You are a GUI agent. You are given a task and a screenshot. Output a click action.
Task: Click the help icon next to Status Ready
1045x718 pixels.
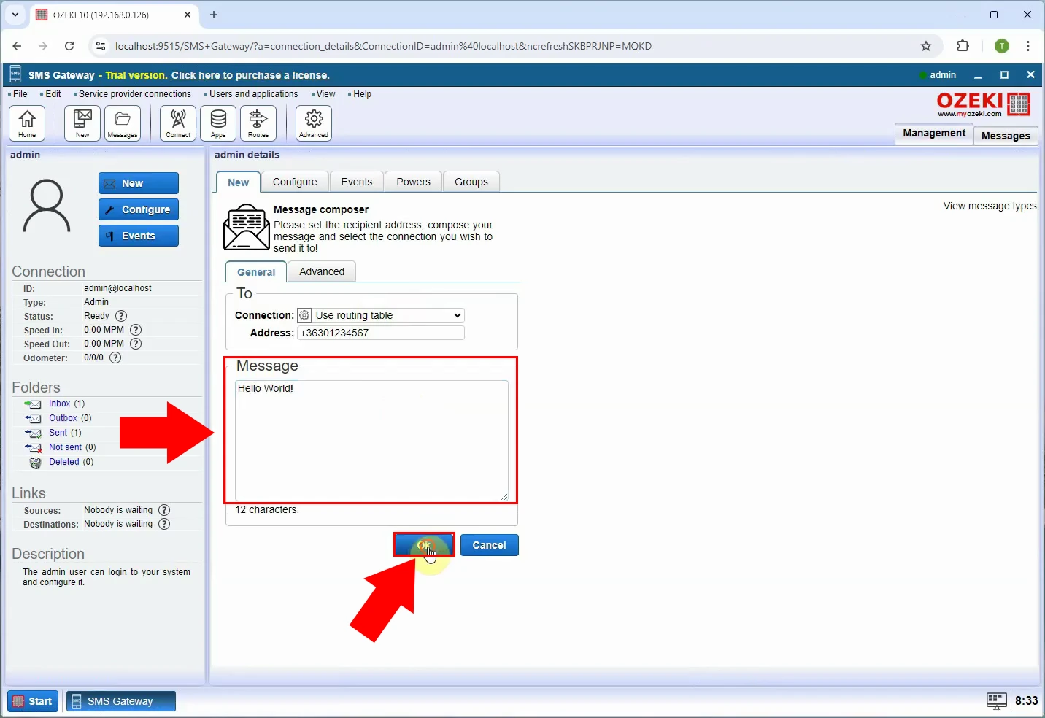click(x=121, y=316)
